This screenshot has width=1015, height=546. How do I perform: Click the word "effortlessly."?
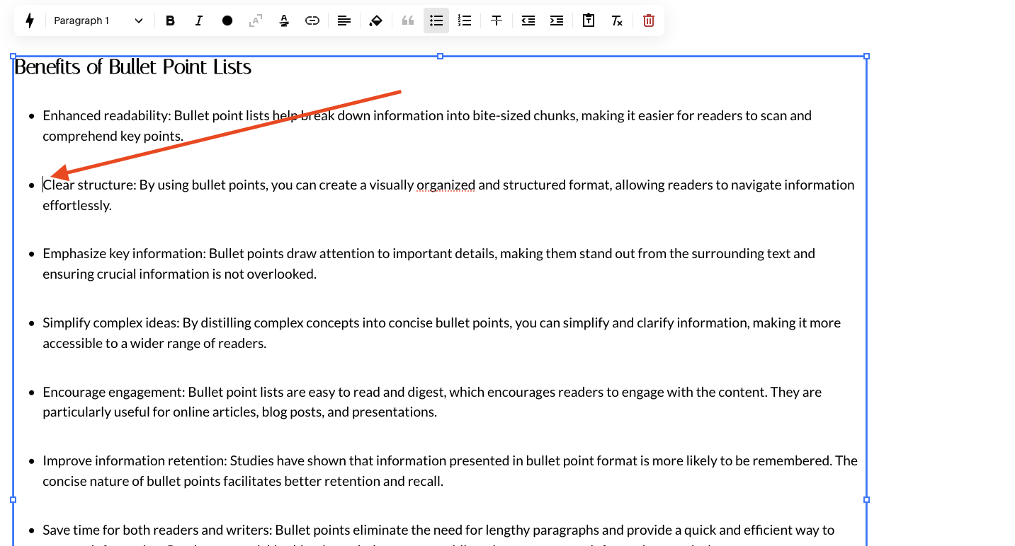point(77,205)
